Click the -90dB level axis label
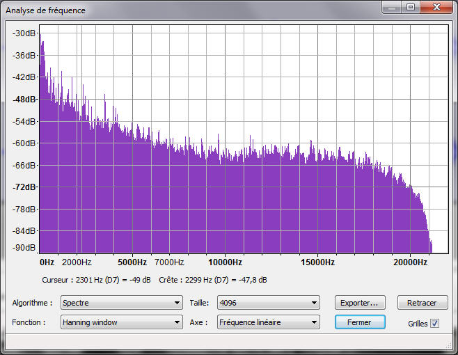 (x=24, y=248)
